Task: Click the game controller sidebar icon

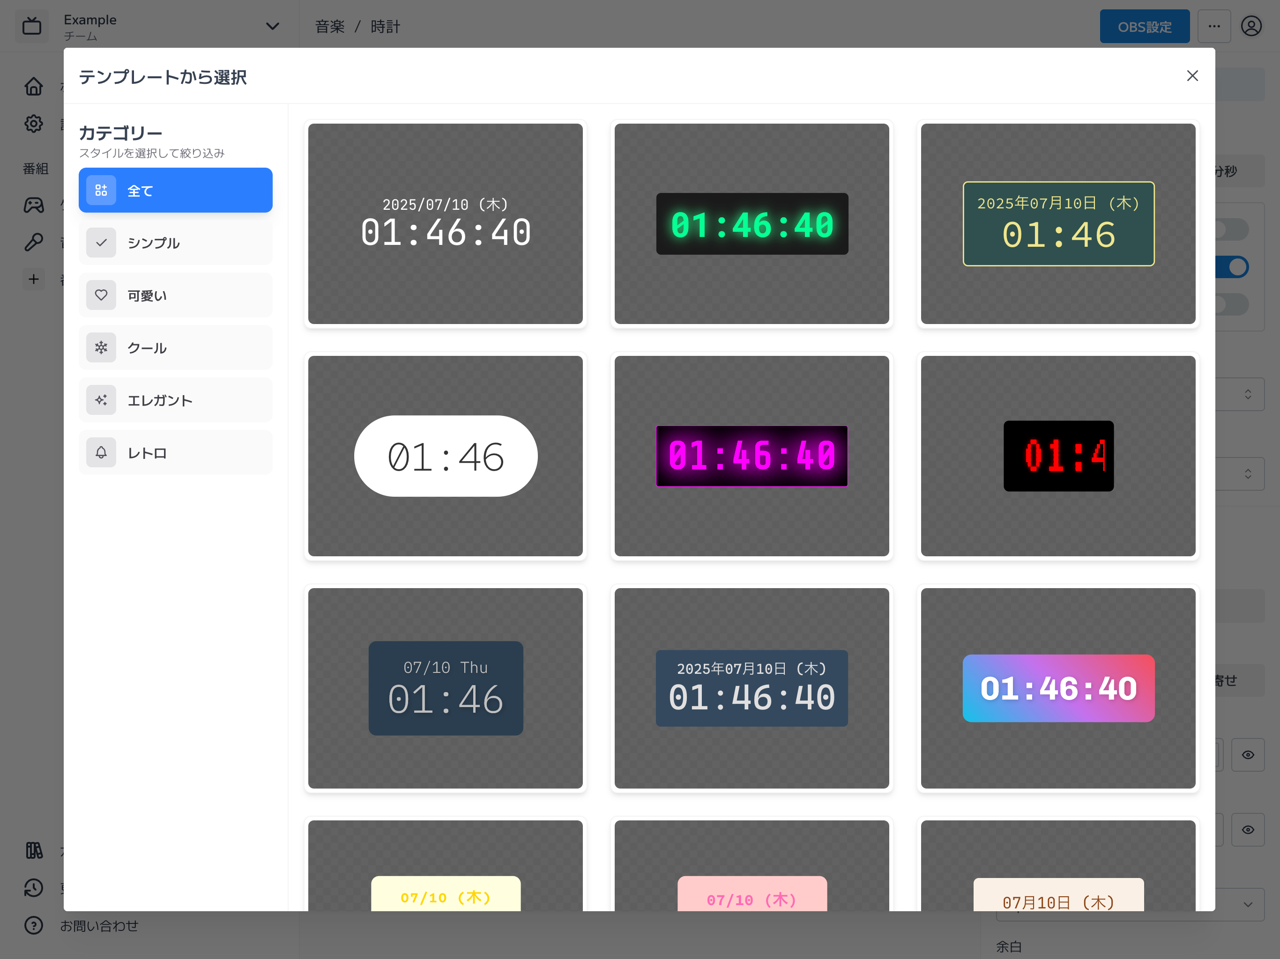Action: click(34, 205)
